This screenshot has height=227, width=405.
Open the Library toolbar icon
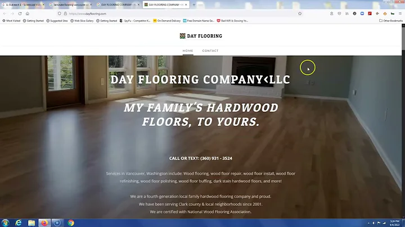click(x=347, y=13)
